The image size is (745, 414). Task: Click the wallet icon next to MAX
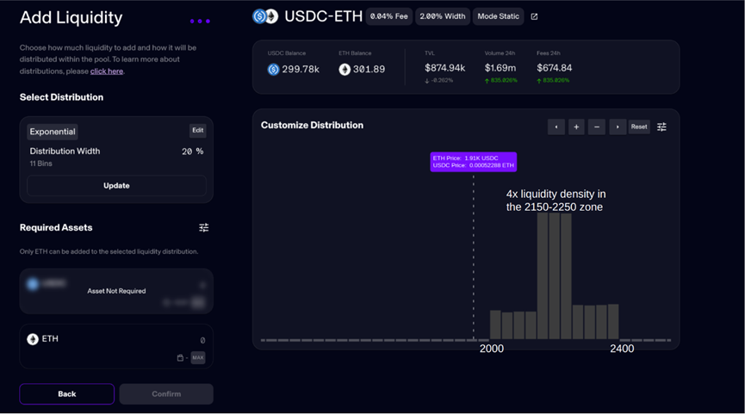coord(181,358)
